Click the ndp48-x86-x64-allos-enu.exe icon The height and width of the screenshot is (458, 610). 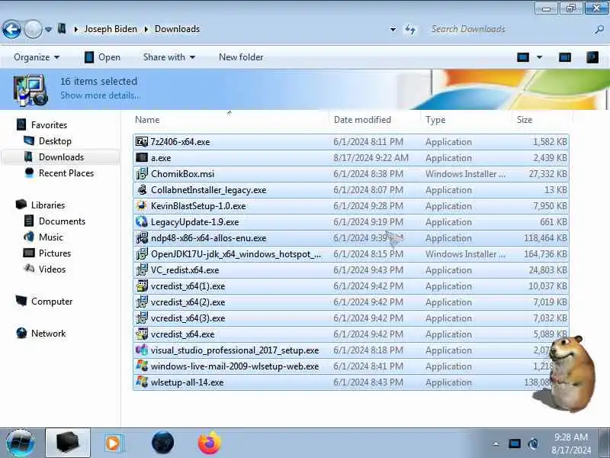tap(142, 237)
